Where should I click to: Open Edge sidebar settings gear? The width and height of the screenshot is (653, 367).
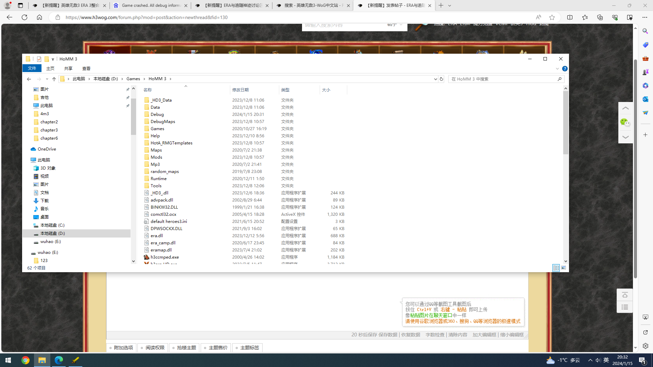point(645,346)
